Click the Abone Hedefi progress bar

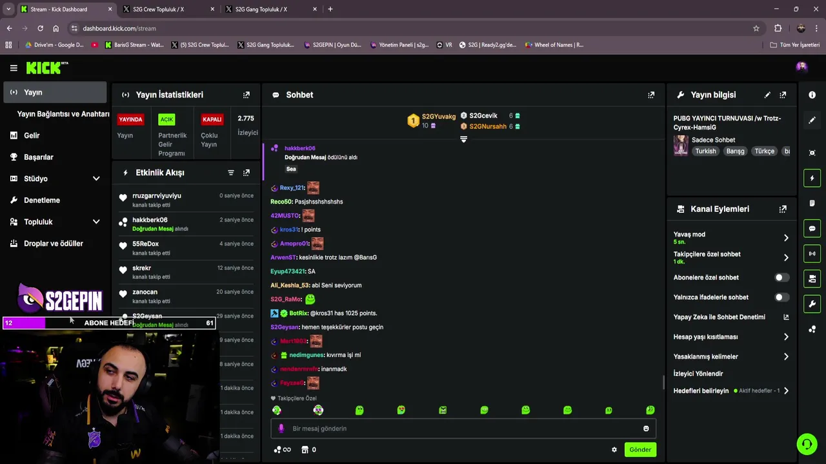[109, 323]
